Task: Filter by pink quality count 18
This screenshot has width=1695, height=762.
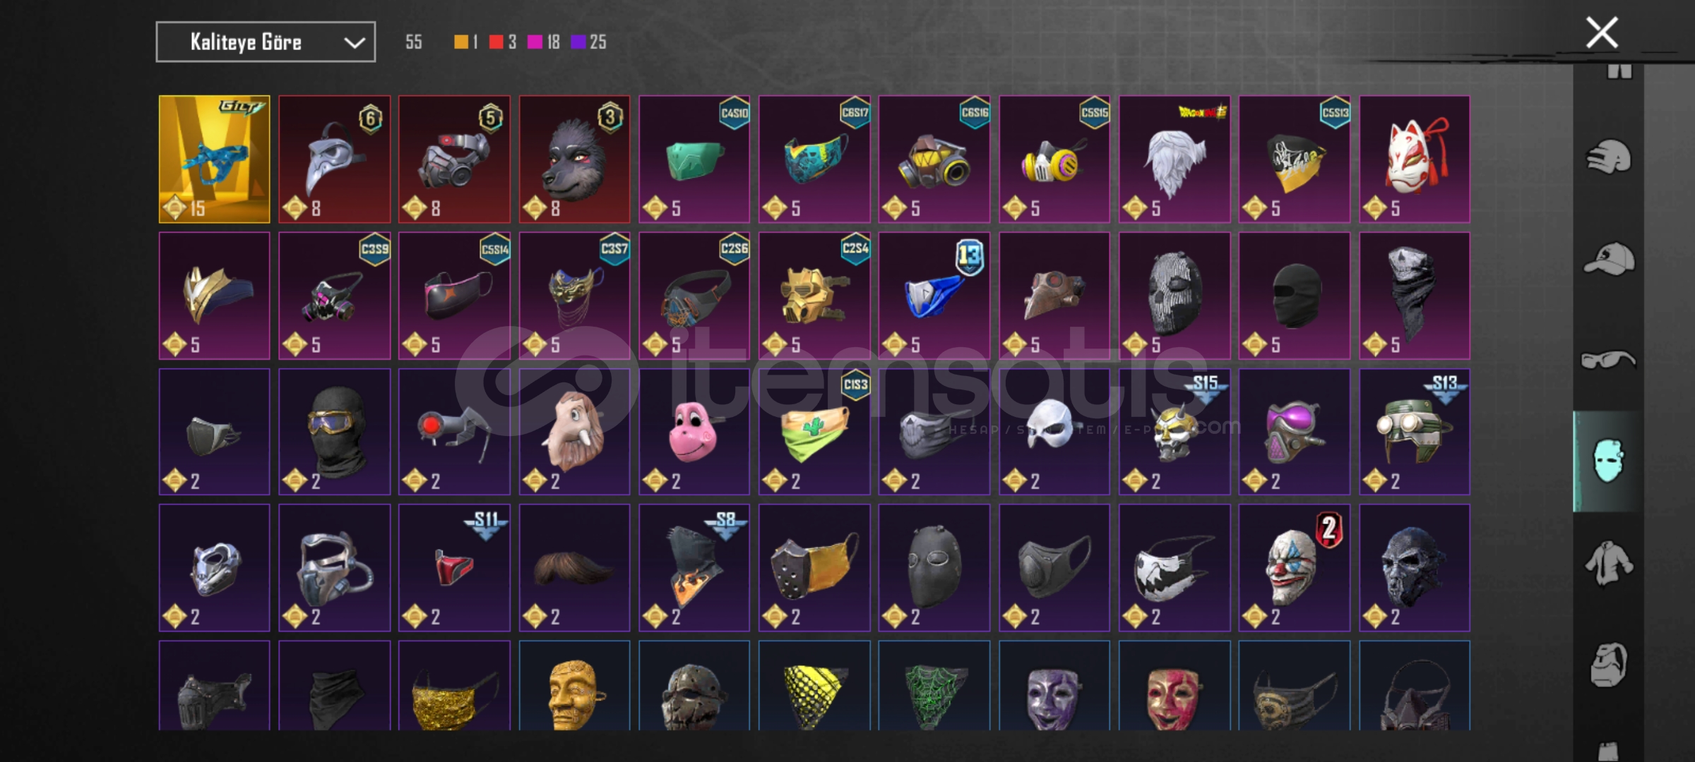Action: pyautogui.click(x=544, y=42)
